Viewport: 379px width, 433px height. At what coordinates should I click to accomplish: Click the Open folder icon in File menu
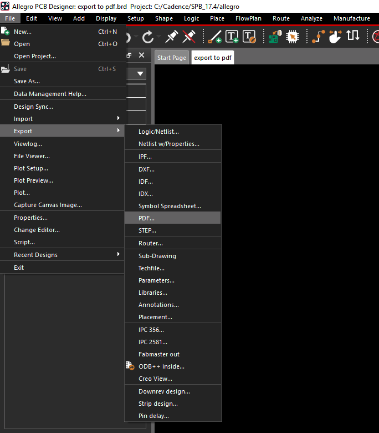tap(5, 43)
